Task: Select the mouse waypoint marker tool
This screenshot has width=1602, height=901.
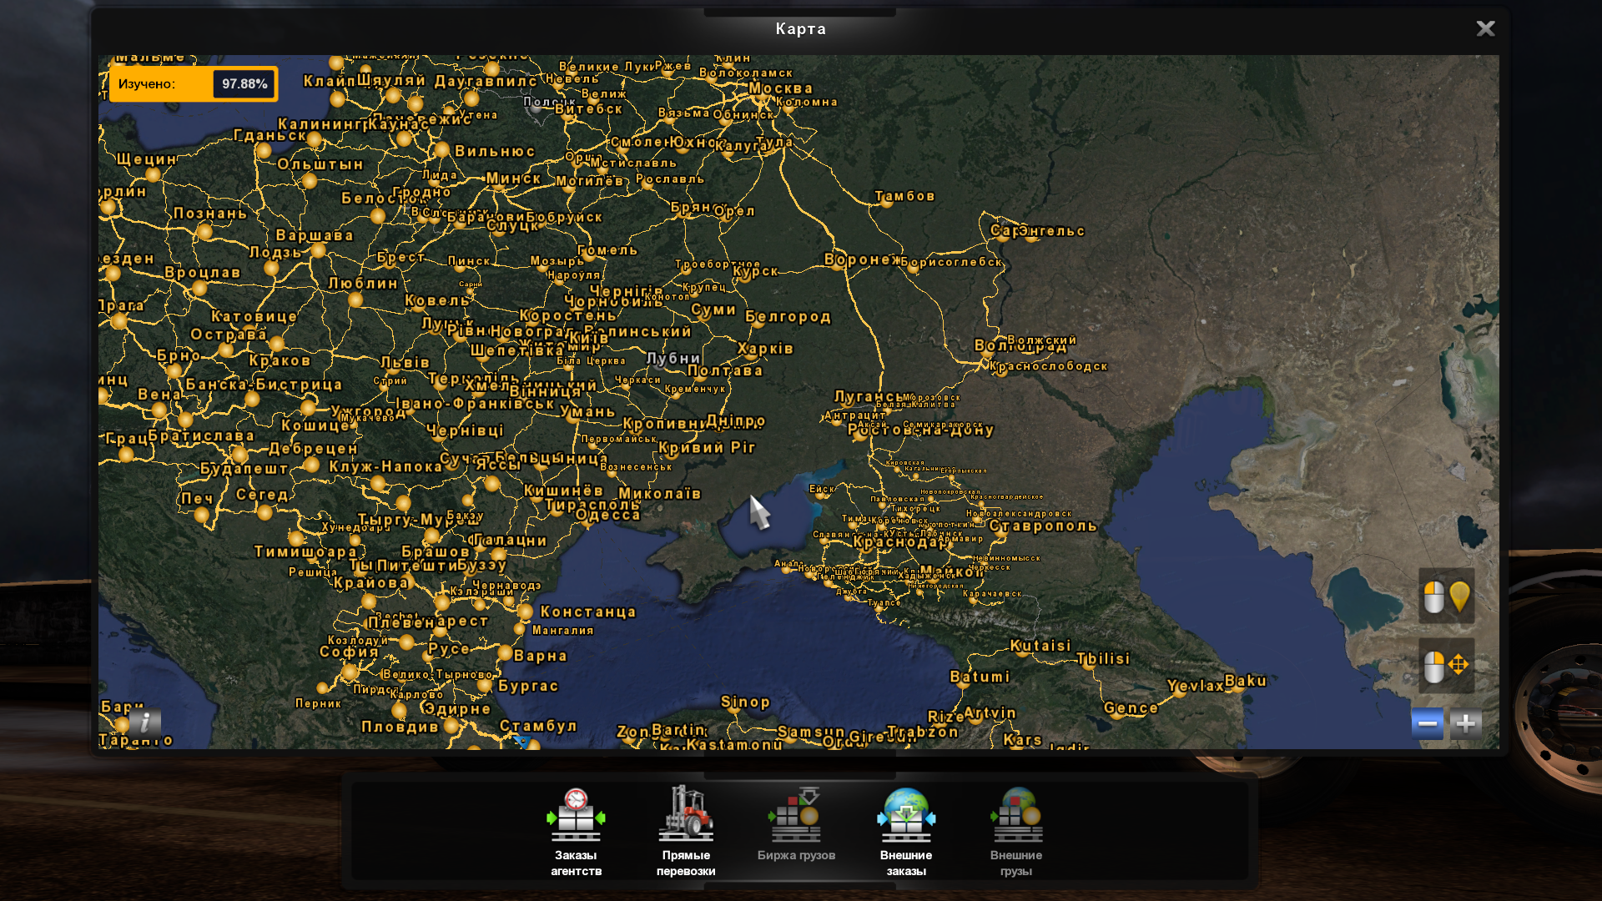Action: 1446,596
